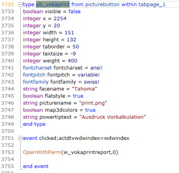Viewport: 179px width, 173px height.
Task: Click the OpenWithParm function call
Action: [x=42, y=152]
